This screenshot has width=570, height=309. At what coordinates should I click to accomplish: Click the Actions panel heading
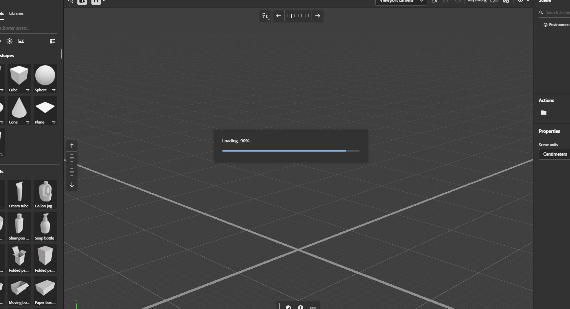tap(546, 100)
